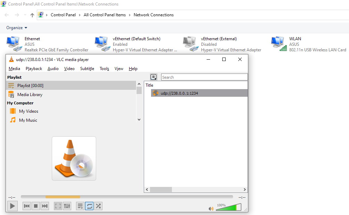Open the View menu in VLC
Viewport: 349px width, 215px height.
point(119,69)
